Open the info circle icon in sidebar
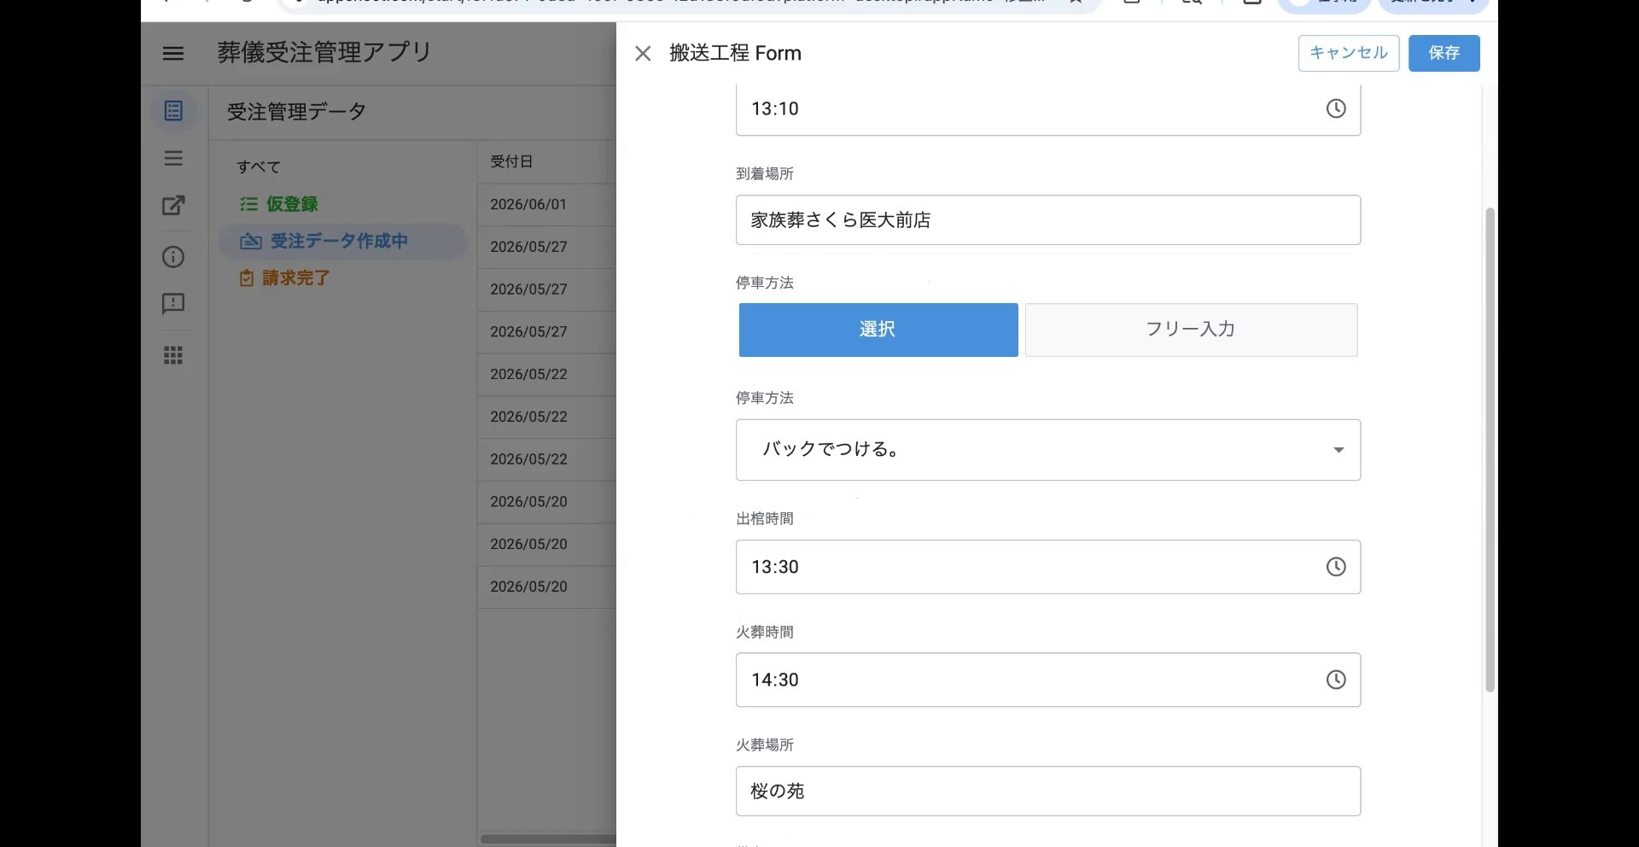Image resolution: width=1639 pixels, height=847 pixels. click(x=173, y=257)
